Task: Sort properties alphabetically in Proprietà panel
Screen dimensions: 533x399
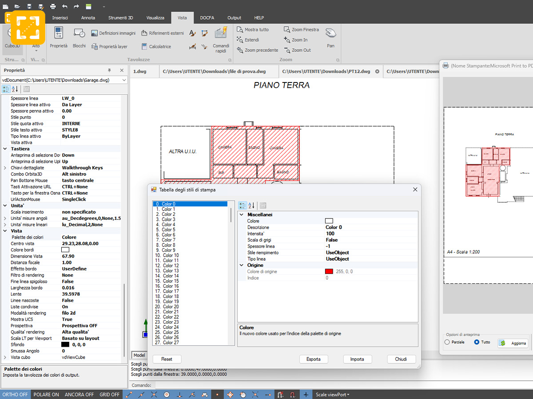Action: [x=15, y=89]
